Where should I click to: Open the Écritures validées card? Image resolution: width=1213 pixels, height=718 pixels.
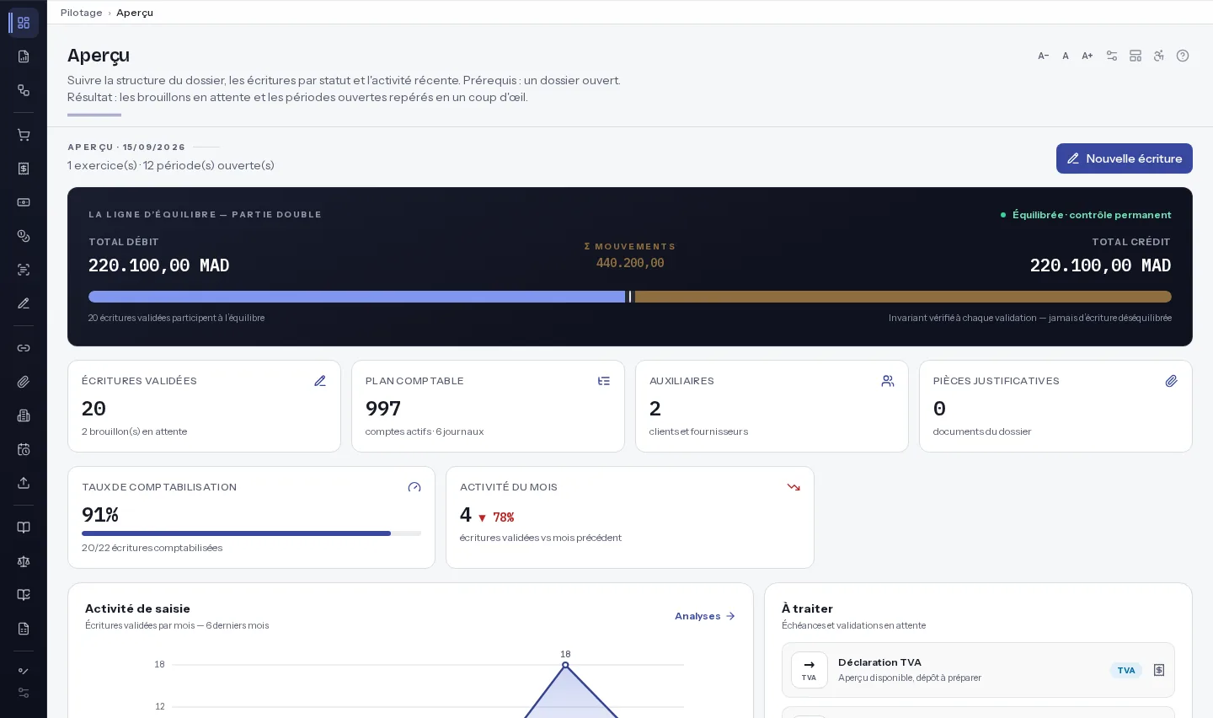click(204, 406)
